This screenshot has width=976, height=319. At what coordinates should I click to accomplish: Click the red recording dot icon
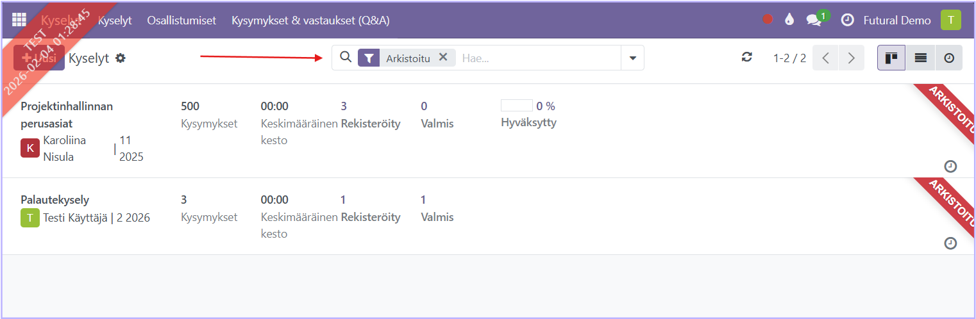click(x=768, y=20)
